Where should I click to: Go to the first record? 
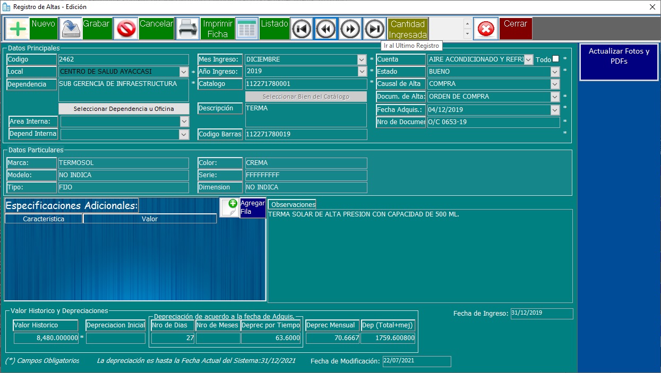coord(302,28)
